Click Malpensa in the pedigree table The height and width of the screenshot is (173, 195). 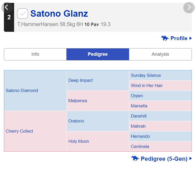(x=78, y=101)
